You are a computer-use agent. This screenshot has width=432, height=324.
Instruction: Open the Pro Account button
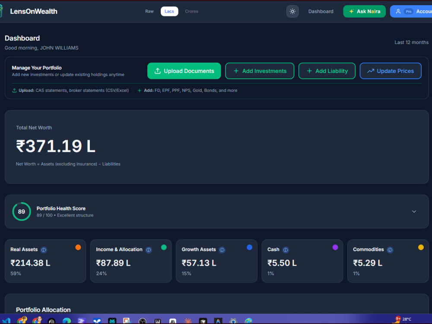(411, 12)
